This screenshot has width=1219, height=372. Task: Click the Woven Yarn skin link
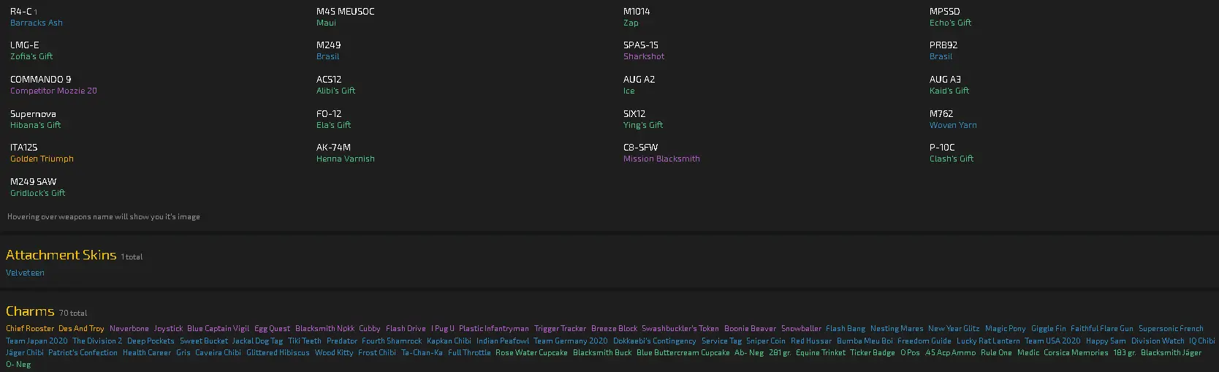pyautogui.click(x=953, y=125)
